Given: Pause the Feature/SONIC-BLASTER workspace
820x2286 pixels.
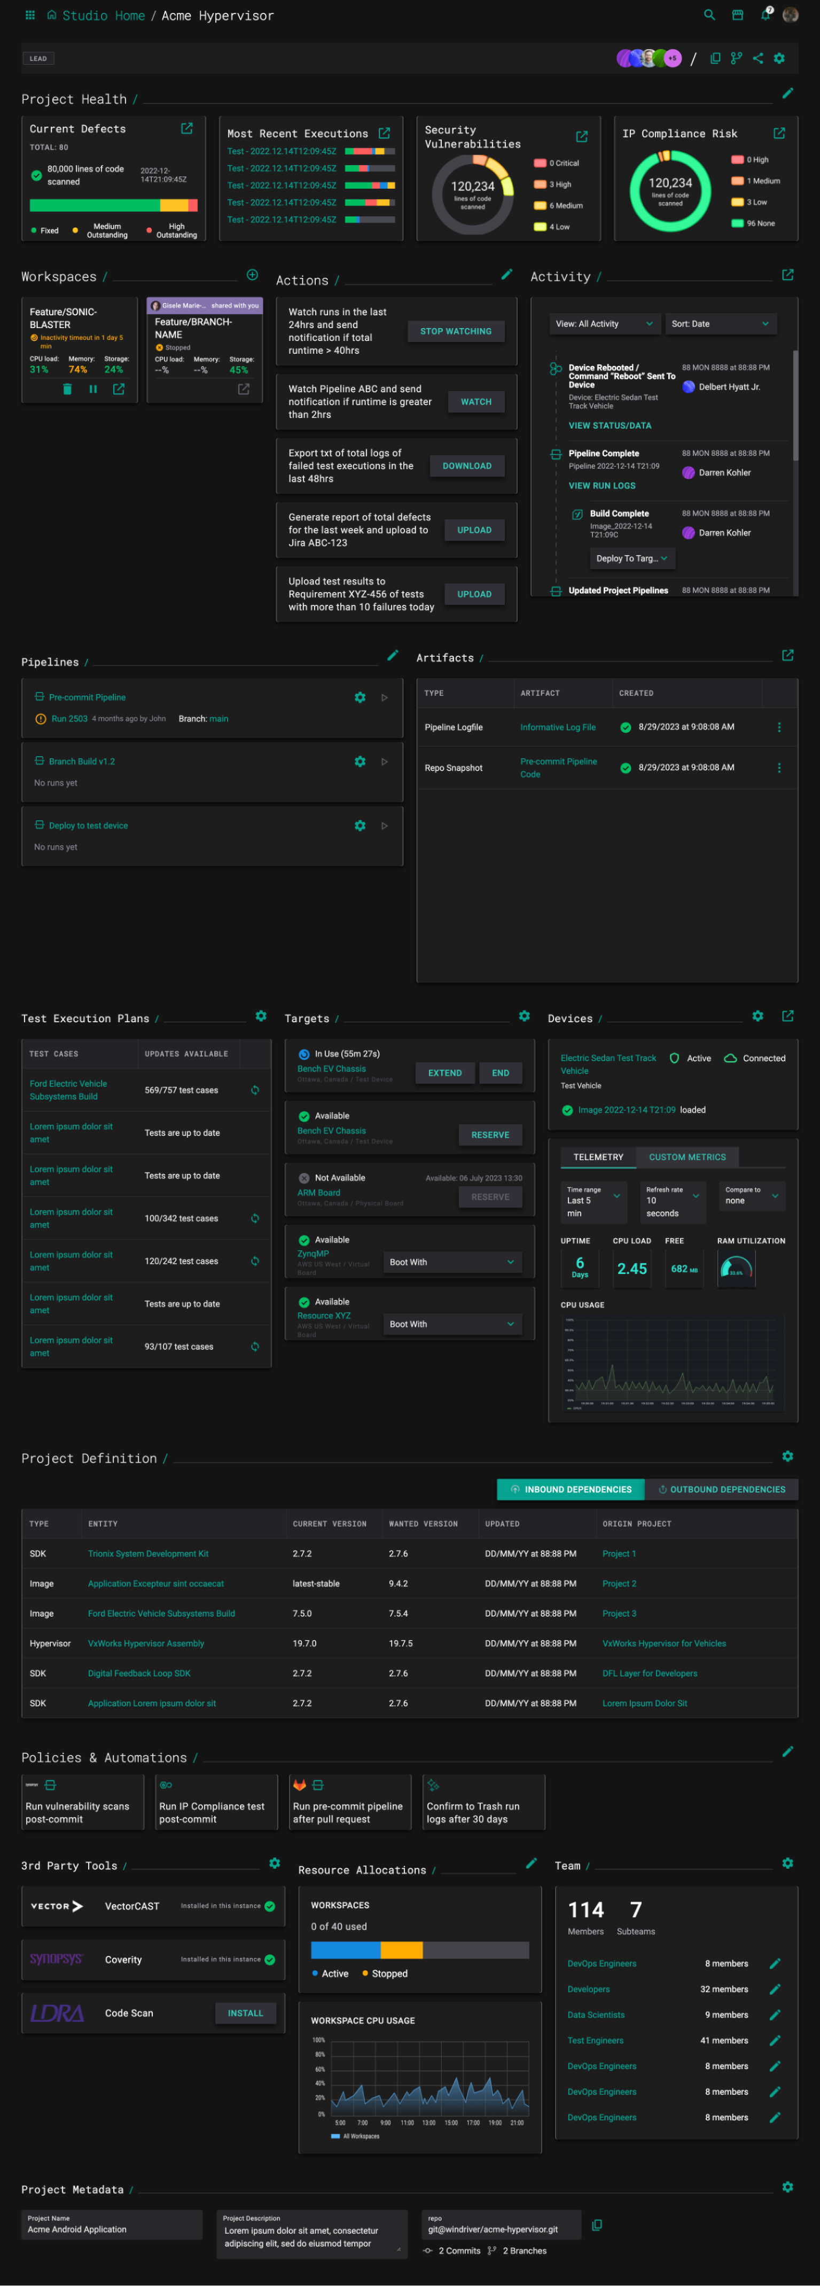Looking at the screenshot, I should tap(93, 388).
